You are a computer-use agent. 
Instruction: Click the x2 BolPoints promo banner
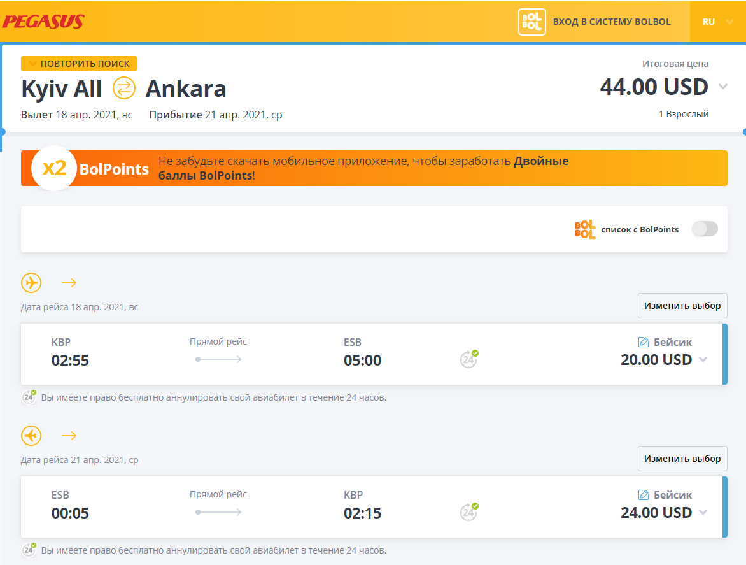(x=374, y=168)
